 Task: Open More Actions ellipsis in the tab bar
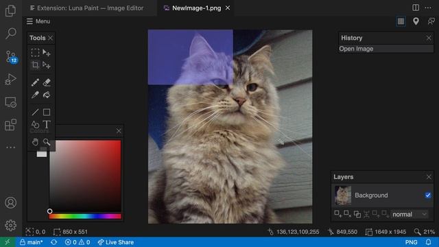click(428, 8)
